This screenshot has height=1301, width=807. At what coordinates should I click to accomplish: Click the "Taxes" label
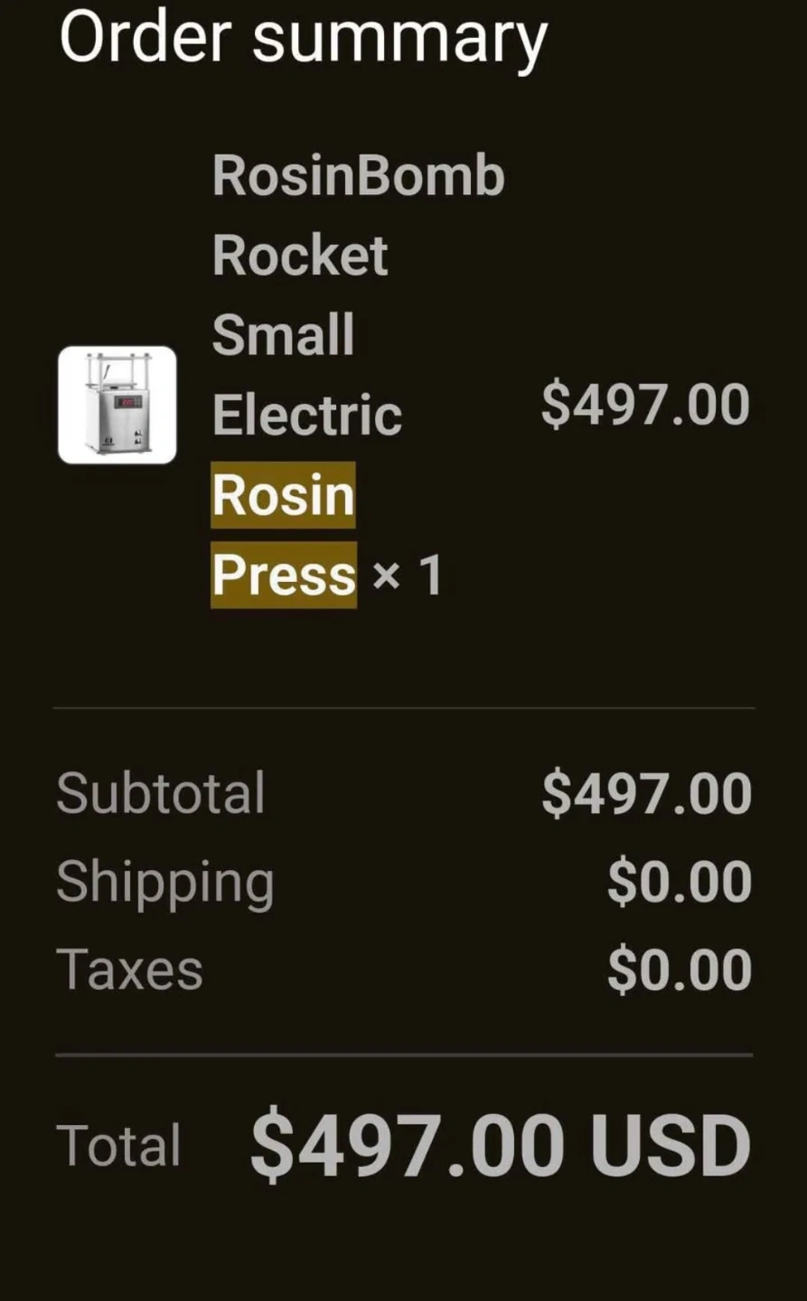point(129,970)
